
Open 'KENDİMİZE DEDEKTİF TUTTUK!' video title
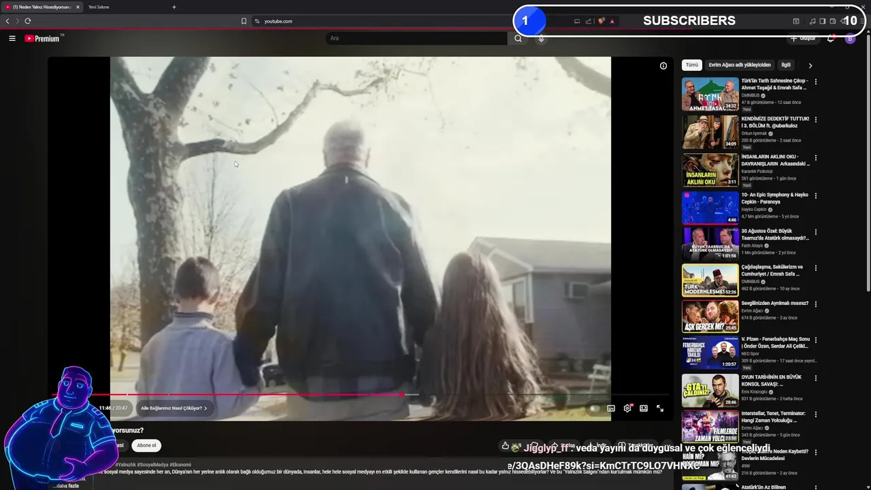click(775, 122)
